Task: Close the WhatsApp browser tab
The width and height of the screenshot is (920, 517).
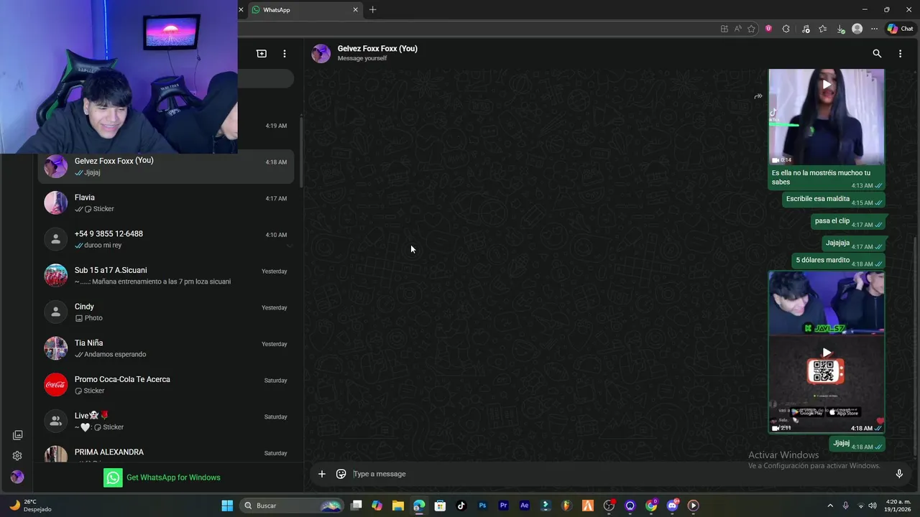Action: tap(355, 10)
